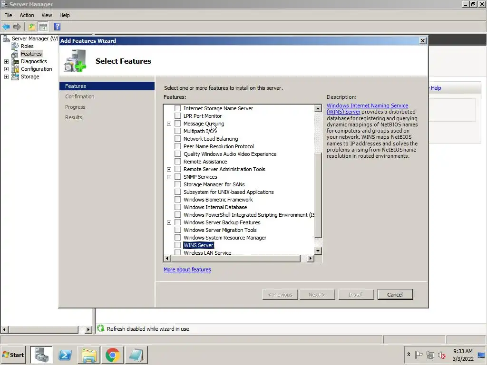
Task: Open the Start menu
Action: (x=13, y=355)
